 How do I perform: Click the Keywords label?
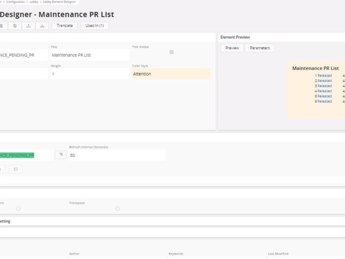click(x=176, y=254)
